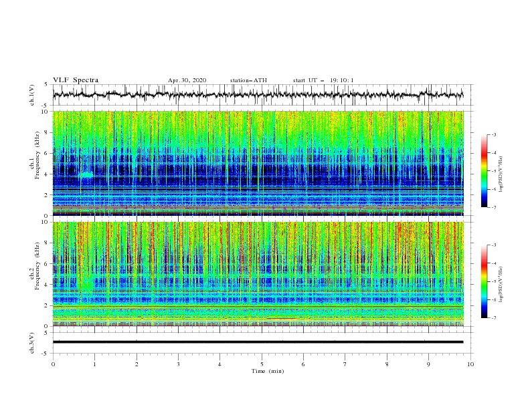Click the bright patch near 4 kHz in the ch.1 spectrogram
530x409 pixels.
coord(86,175)
